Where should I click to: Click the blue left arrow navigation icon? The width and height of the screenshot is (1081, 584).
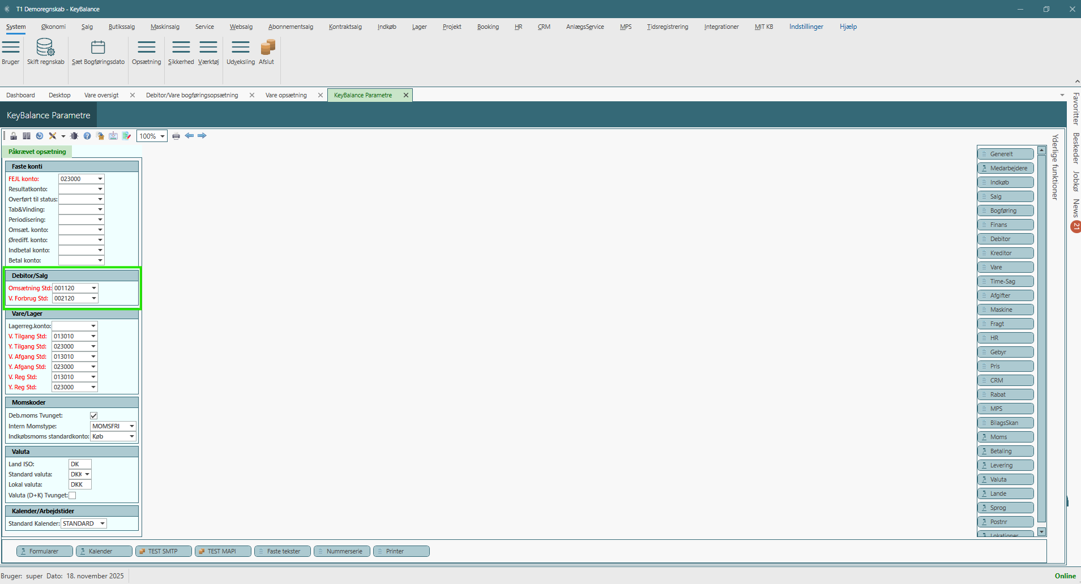[x=189, y=136]
